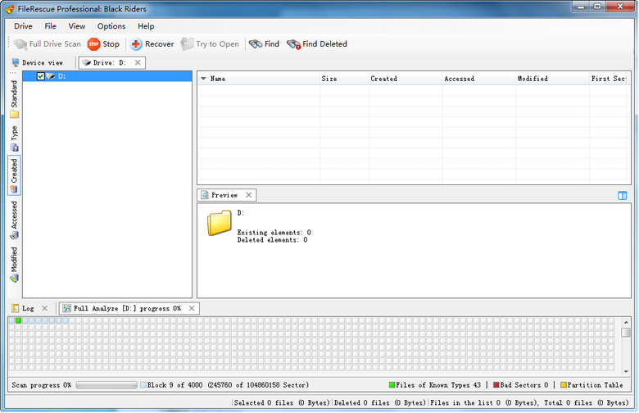The image size is (639, 413).
Task: Select the Type sidebar tab
Action: coord(14,137)
